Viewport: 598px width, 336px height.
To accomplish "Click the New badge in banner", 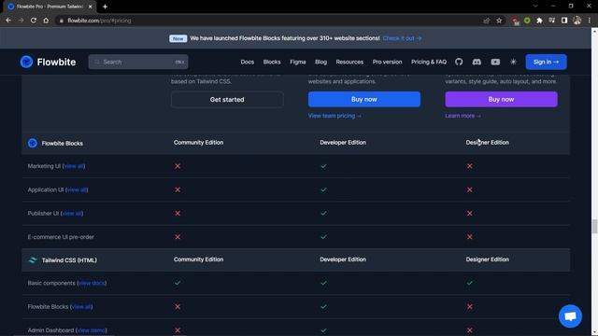I will pyautogui.click(x=178, y=38).
